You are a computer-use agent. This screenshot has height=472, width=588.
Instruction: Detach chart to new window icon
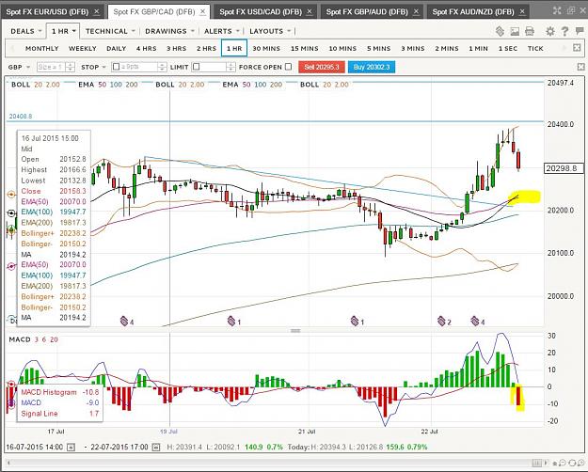click(x=571, y=11)
